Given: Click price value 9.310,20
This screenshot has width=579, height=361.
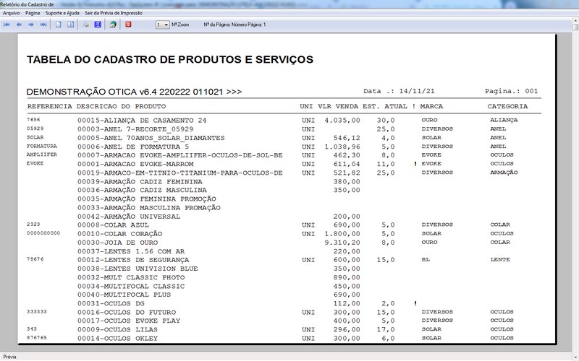Looking at the screenshot, I should pos(342,243).
